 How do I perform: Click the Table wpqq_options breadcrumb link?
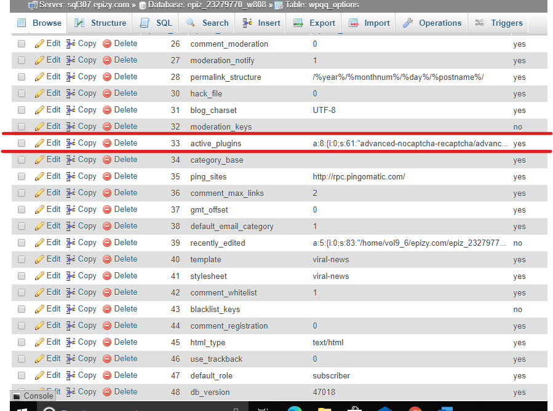point(322,5)
